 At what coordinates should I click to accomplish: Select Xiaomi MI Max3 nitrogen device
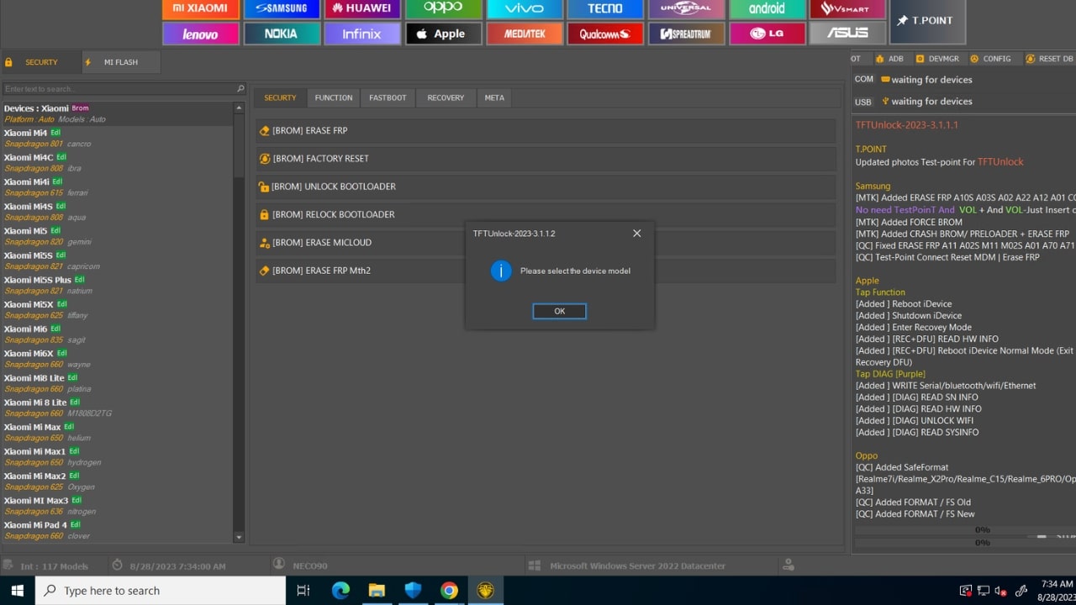[x=116, y=506]
